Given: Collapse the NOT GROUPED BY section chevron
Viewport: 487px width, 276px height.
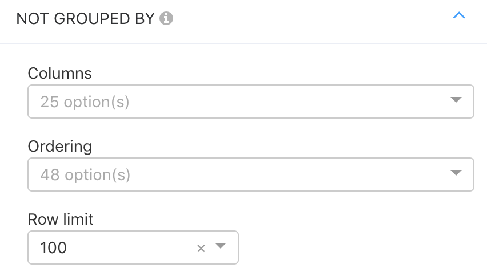Looking at the screenshot, I should [x=459, y=15].
